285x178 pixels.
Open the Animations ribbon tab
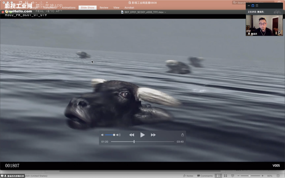(x=69, y=8)
